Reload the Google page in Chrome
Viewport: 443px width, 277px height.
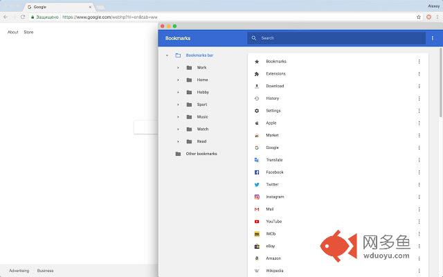coord(23,17)
